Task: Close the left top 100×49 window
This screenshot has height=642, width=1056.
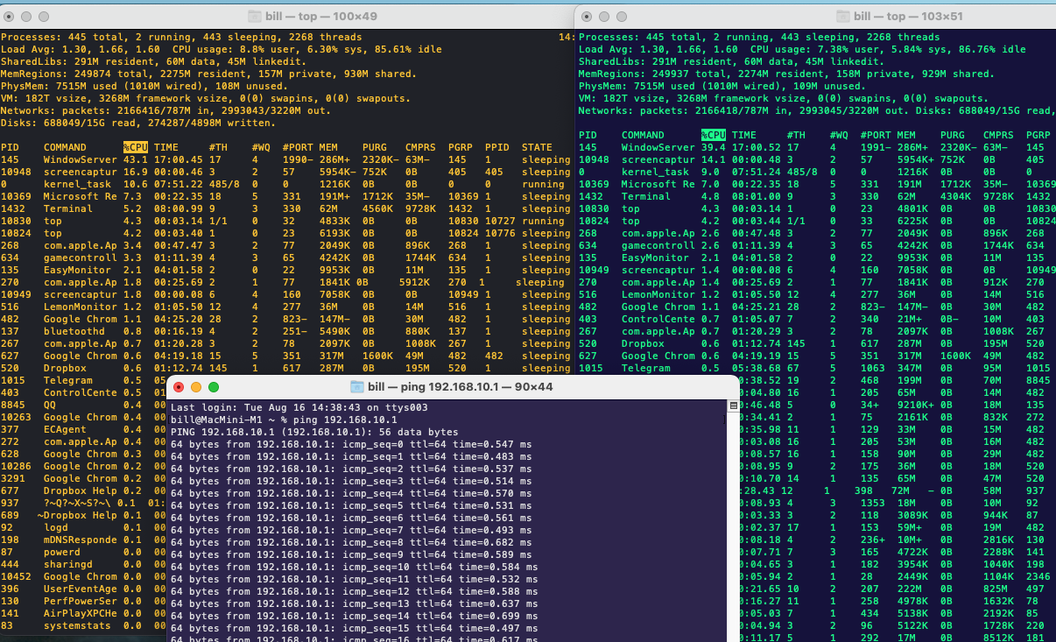Action: [8, 16]
